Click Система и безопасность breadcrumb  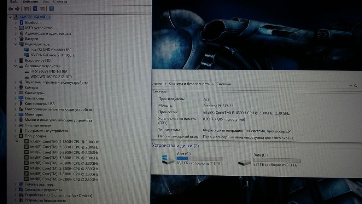189,84
